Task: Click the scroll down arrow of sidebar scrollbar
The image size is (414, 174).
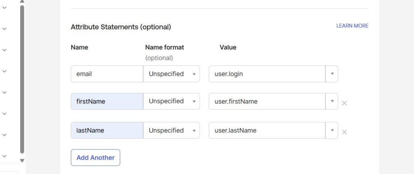Action: click(22, 160)
